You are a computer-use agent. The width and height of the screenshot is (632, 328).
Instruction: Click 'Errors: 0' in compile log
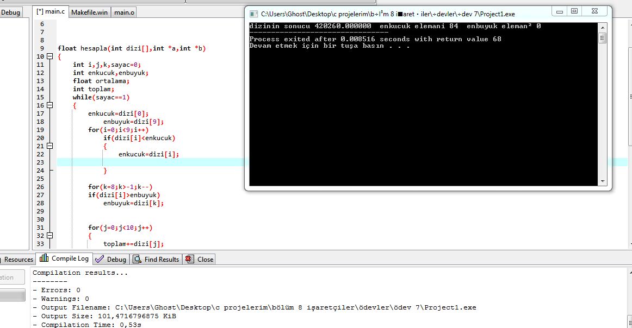[x=57, y=290]
